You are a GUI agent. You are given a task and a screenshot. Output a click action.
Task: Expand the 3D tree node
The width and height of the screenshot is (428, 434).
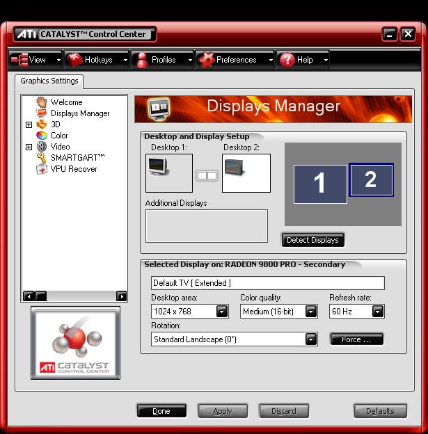point(29,124)
